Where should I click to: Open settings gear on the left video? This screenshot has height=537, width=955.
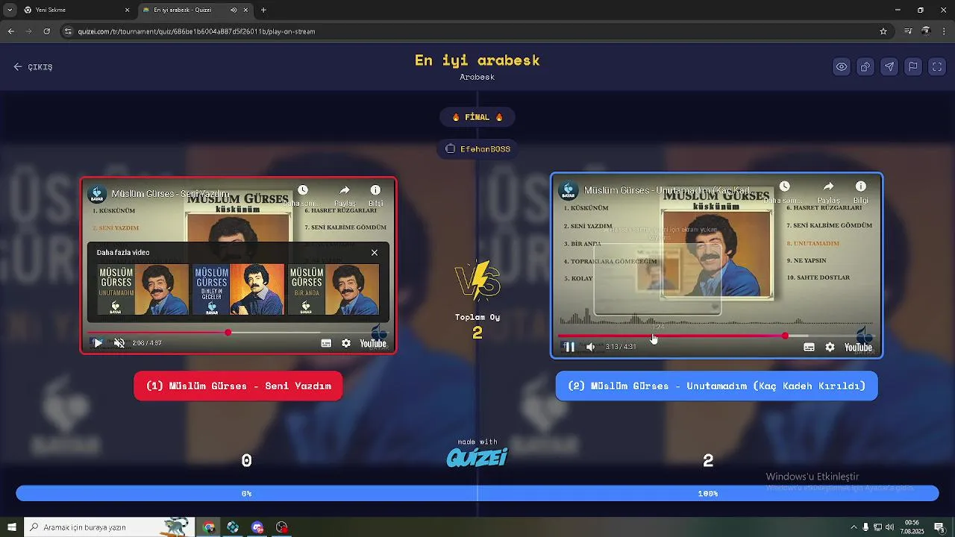tap(346, 343)
